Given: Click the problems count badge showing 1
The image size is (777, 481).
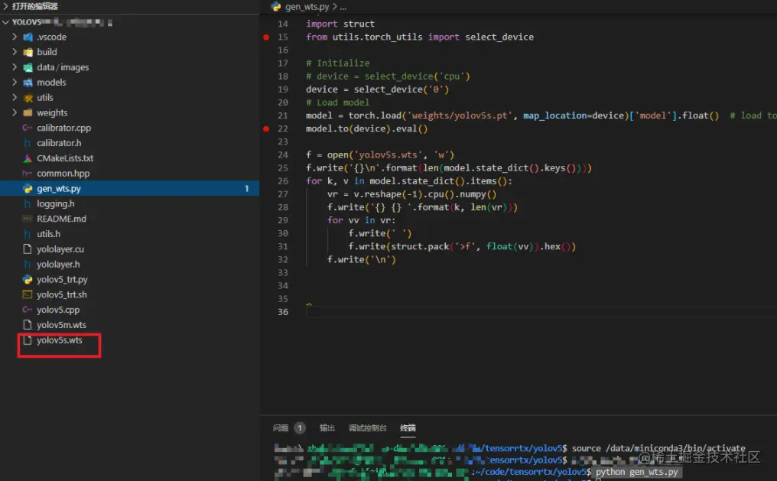Looking at the screenshot, I should tap(299, 427).
